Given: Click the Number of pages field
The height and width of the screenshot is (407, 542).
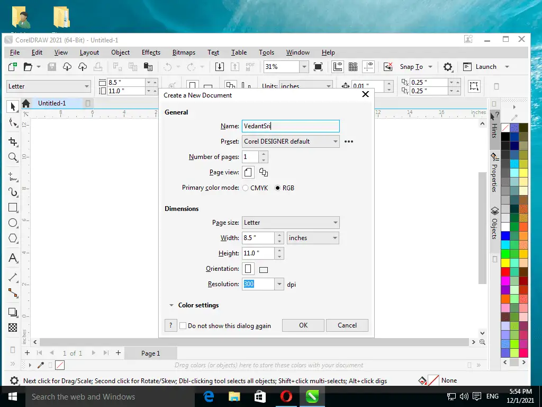Looking at the screenshot, I should coord(250,157).
